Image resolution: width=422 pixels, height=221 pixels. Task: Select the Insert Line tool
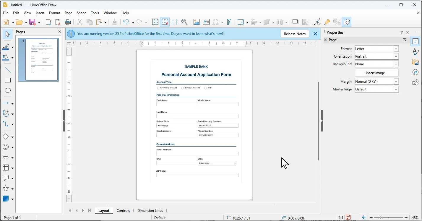pos(8,70)
